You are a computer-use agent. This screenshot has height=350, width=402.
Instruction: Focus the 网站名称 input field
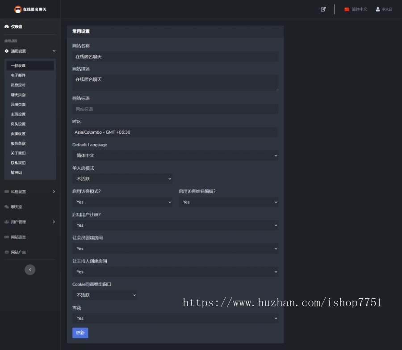click(x=175, y=57)
